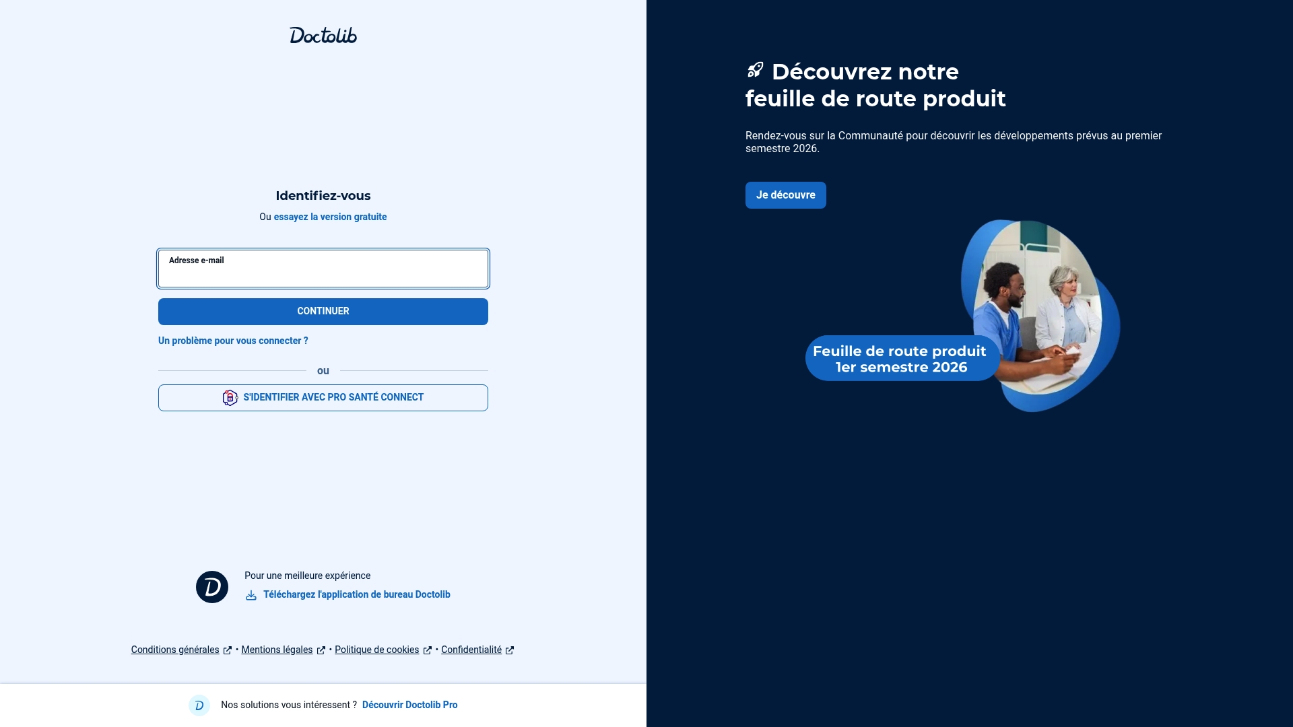Open essayez la version gratuite link

pos(329,217)
